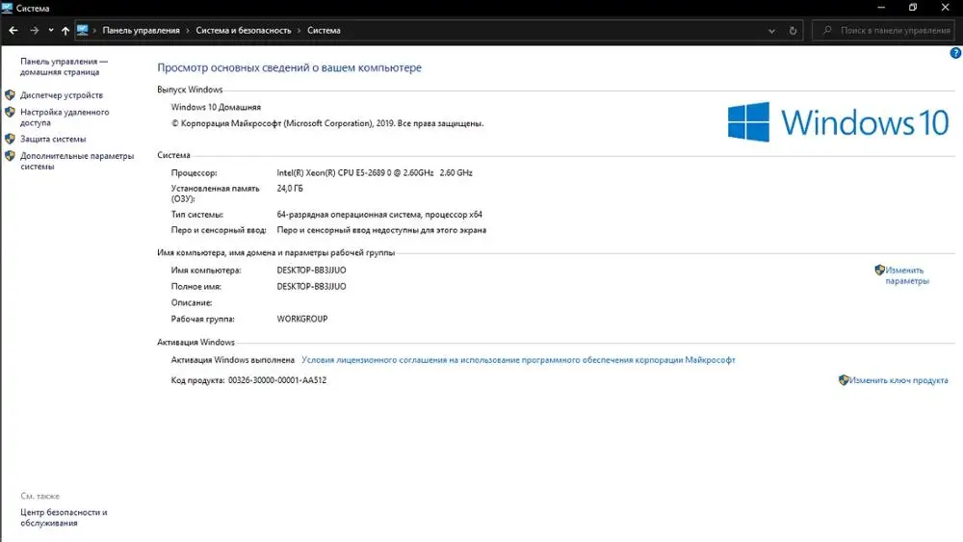
Task: Focus the 'Поиск в панели управления' search field
Action: 883,30
